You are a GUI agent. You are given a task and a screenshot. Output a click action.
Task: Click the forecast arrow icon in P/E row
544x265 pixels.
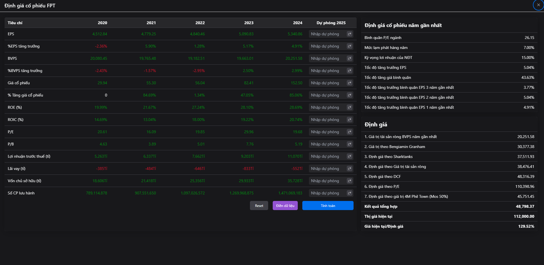350,132
